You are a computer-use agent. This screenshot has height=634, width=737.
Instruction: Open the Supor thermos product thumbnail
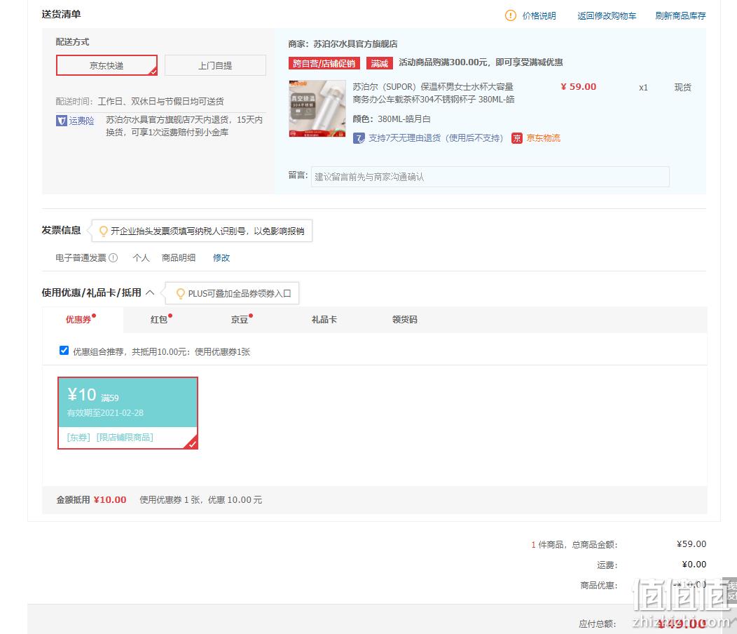coord(317,109)
